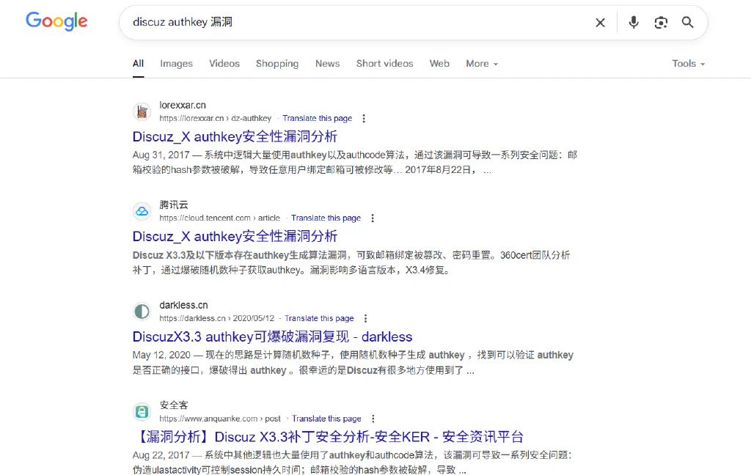Translate the cloud.tencent.com result page
This screenshot has width=751, height=475.
326,218
